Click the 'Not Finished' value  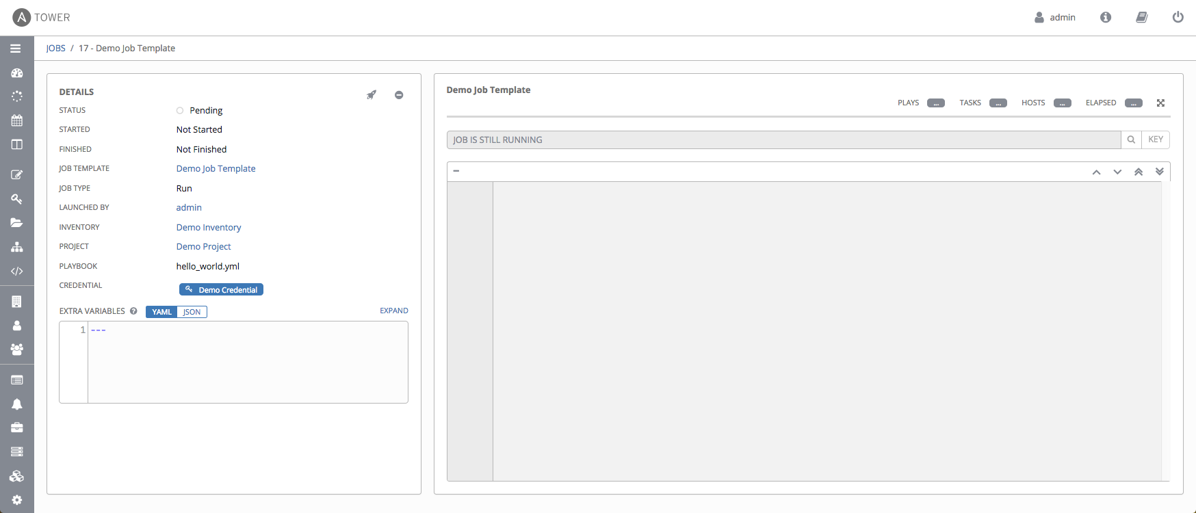(201, 150)
